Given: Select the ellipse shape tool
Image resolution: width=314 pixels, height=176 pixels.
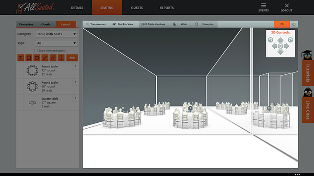Looking at the screenshot, I should (37, 58).
